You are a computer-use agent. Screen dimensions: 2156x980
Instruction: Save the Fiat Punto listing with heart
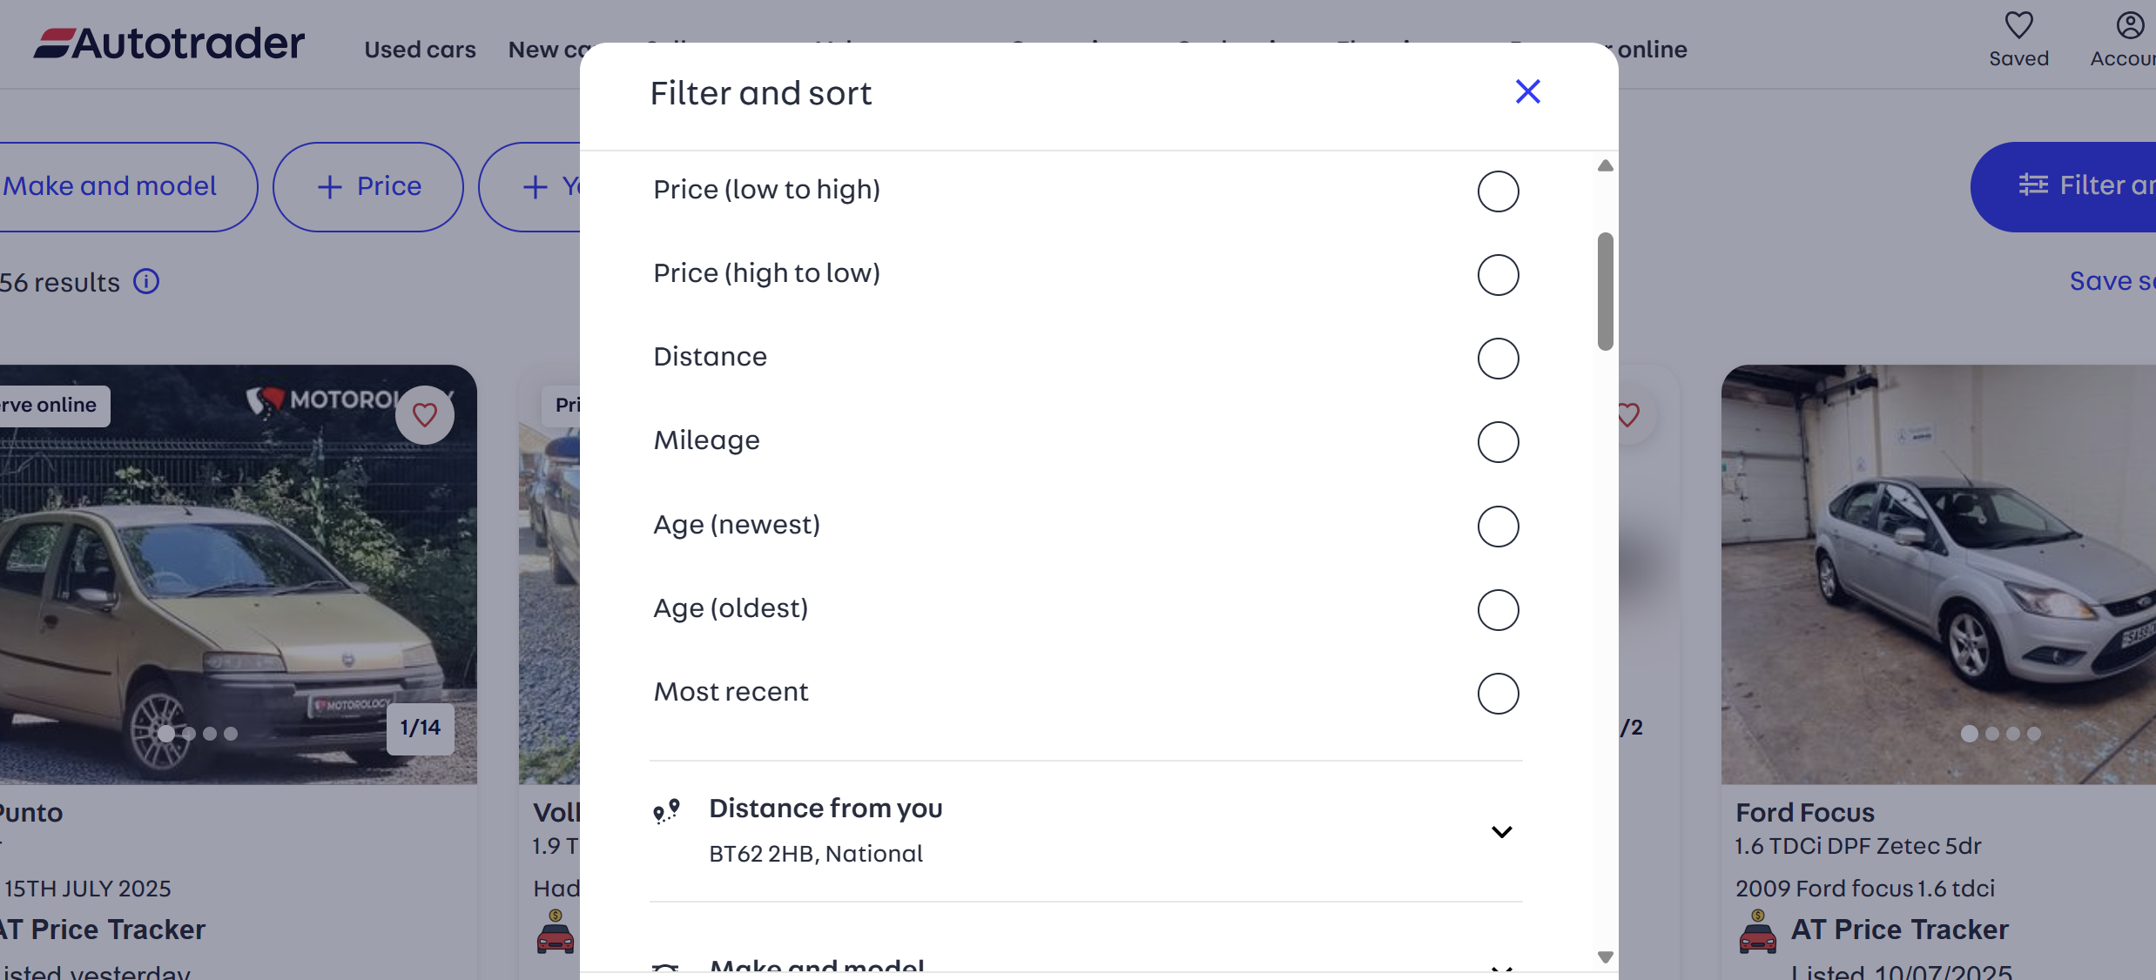coord(425,415)
